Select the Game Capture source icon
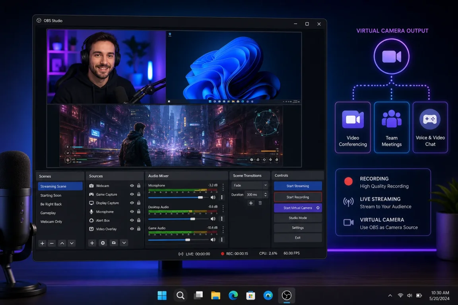 [x=91, y=194]
